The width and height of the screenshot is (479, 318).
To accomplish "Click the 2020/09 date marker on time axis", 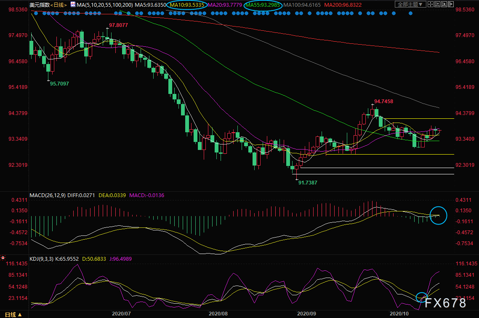I will coord(306,314).
